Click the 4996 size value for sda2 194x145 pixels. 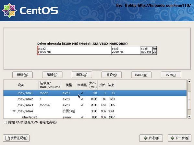click(x=94, y=99)
